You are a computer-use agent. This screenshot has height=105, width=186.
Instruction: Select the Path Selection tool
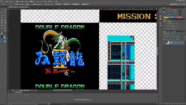2,31
